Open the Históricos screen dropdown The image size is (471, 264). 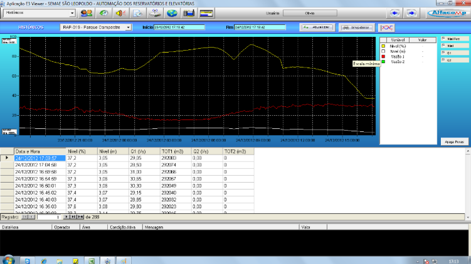point(72,13)
